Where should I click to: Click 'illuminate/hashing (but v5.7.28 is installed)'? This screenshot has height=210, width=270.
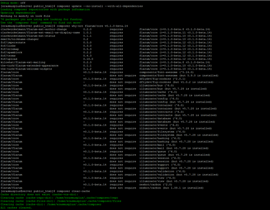[176, 142]
